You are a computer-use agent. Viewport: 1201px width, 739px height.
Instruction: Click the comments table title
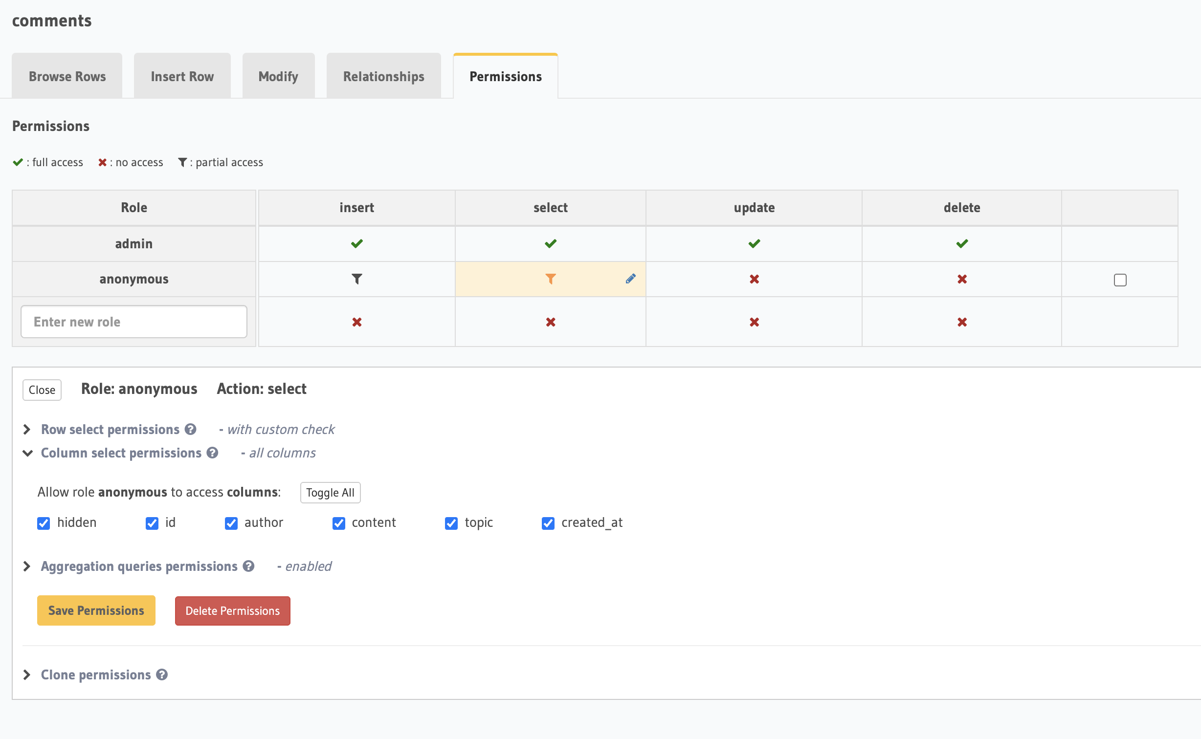click(52, 21)
